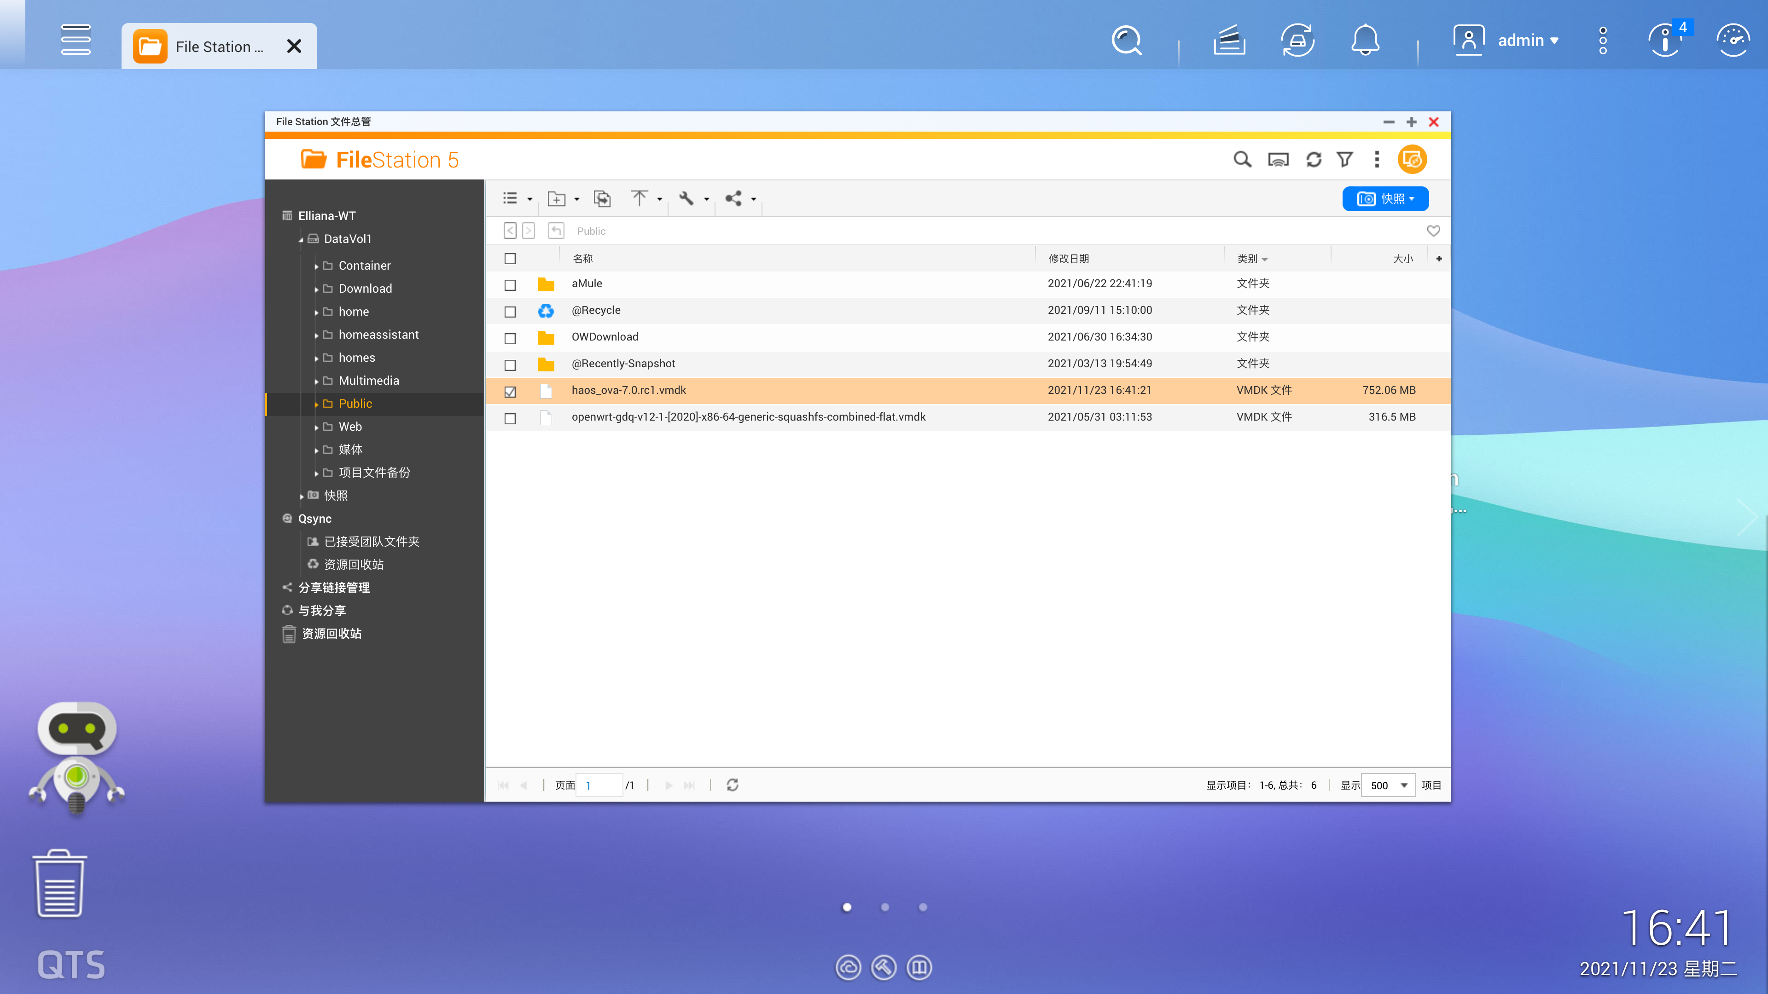This screenshot has width=1768, height=994.
Task: Sort the list by 修改日期 column header
Action: [x=1069, y=259]
